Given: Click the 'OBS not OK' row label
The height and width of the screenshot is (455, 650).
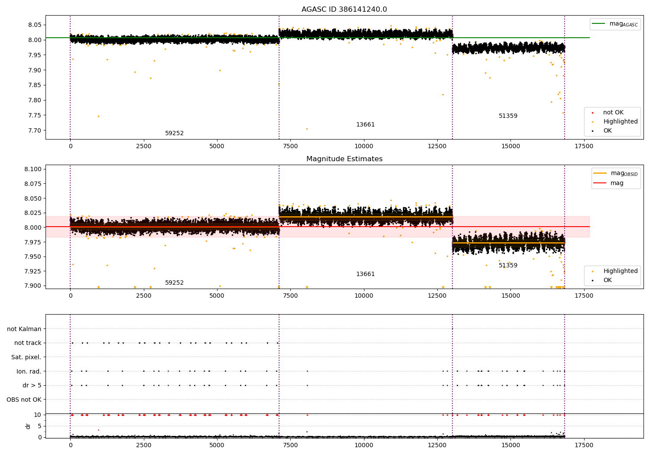Looking at the screenshot, I should pyautogui.click(x=24, y=400).
